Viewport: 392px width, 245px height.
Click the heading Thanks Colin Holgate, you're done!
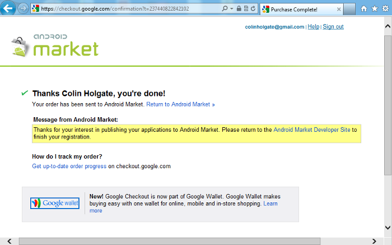pyautogui.click(x=99, y=93)
